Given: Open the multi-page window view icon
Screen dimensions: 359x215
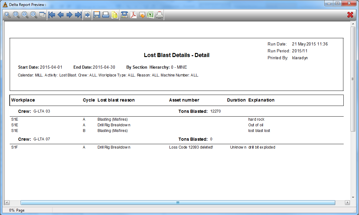Looking at the screenshot, I should (x=42, y=15).
